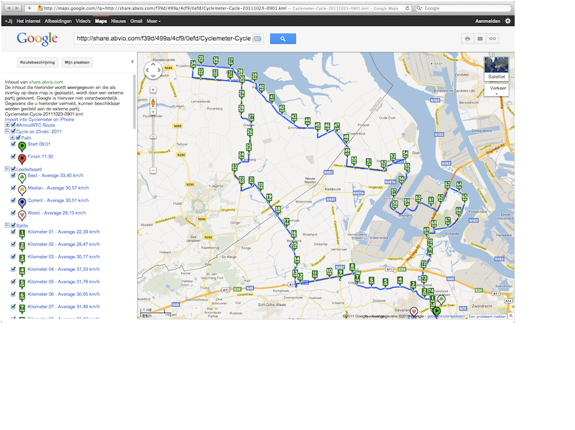Click the blue magnifier search button
The height and width of the screenshot is (430, 575).
pyautogui.click(x=283, y=39)
